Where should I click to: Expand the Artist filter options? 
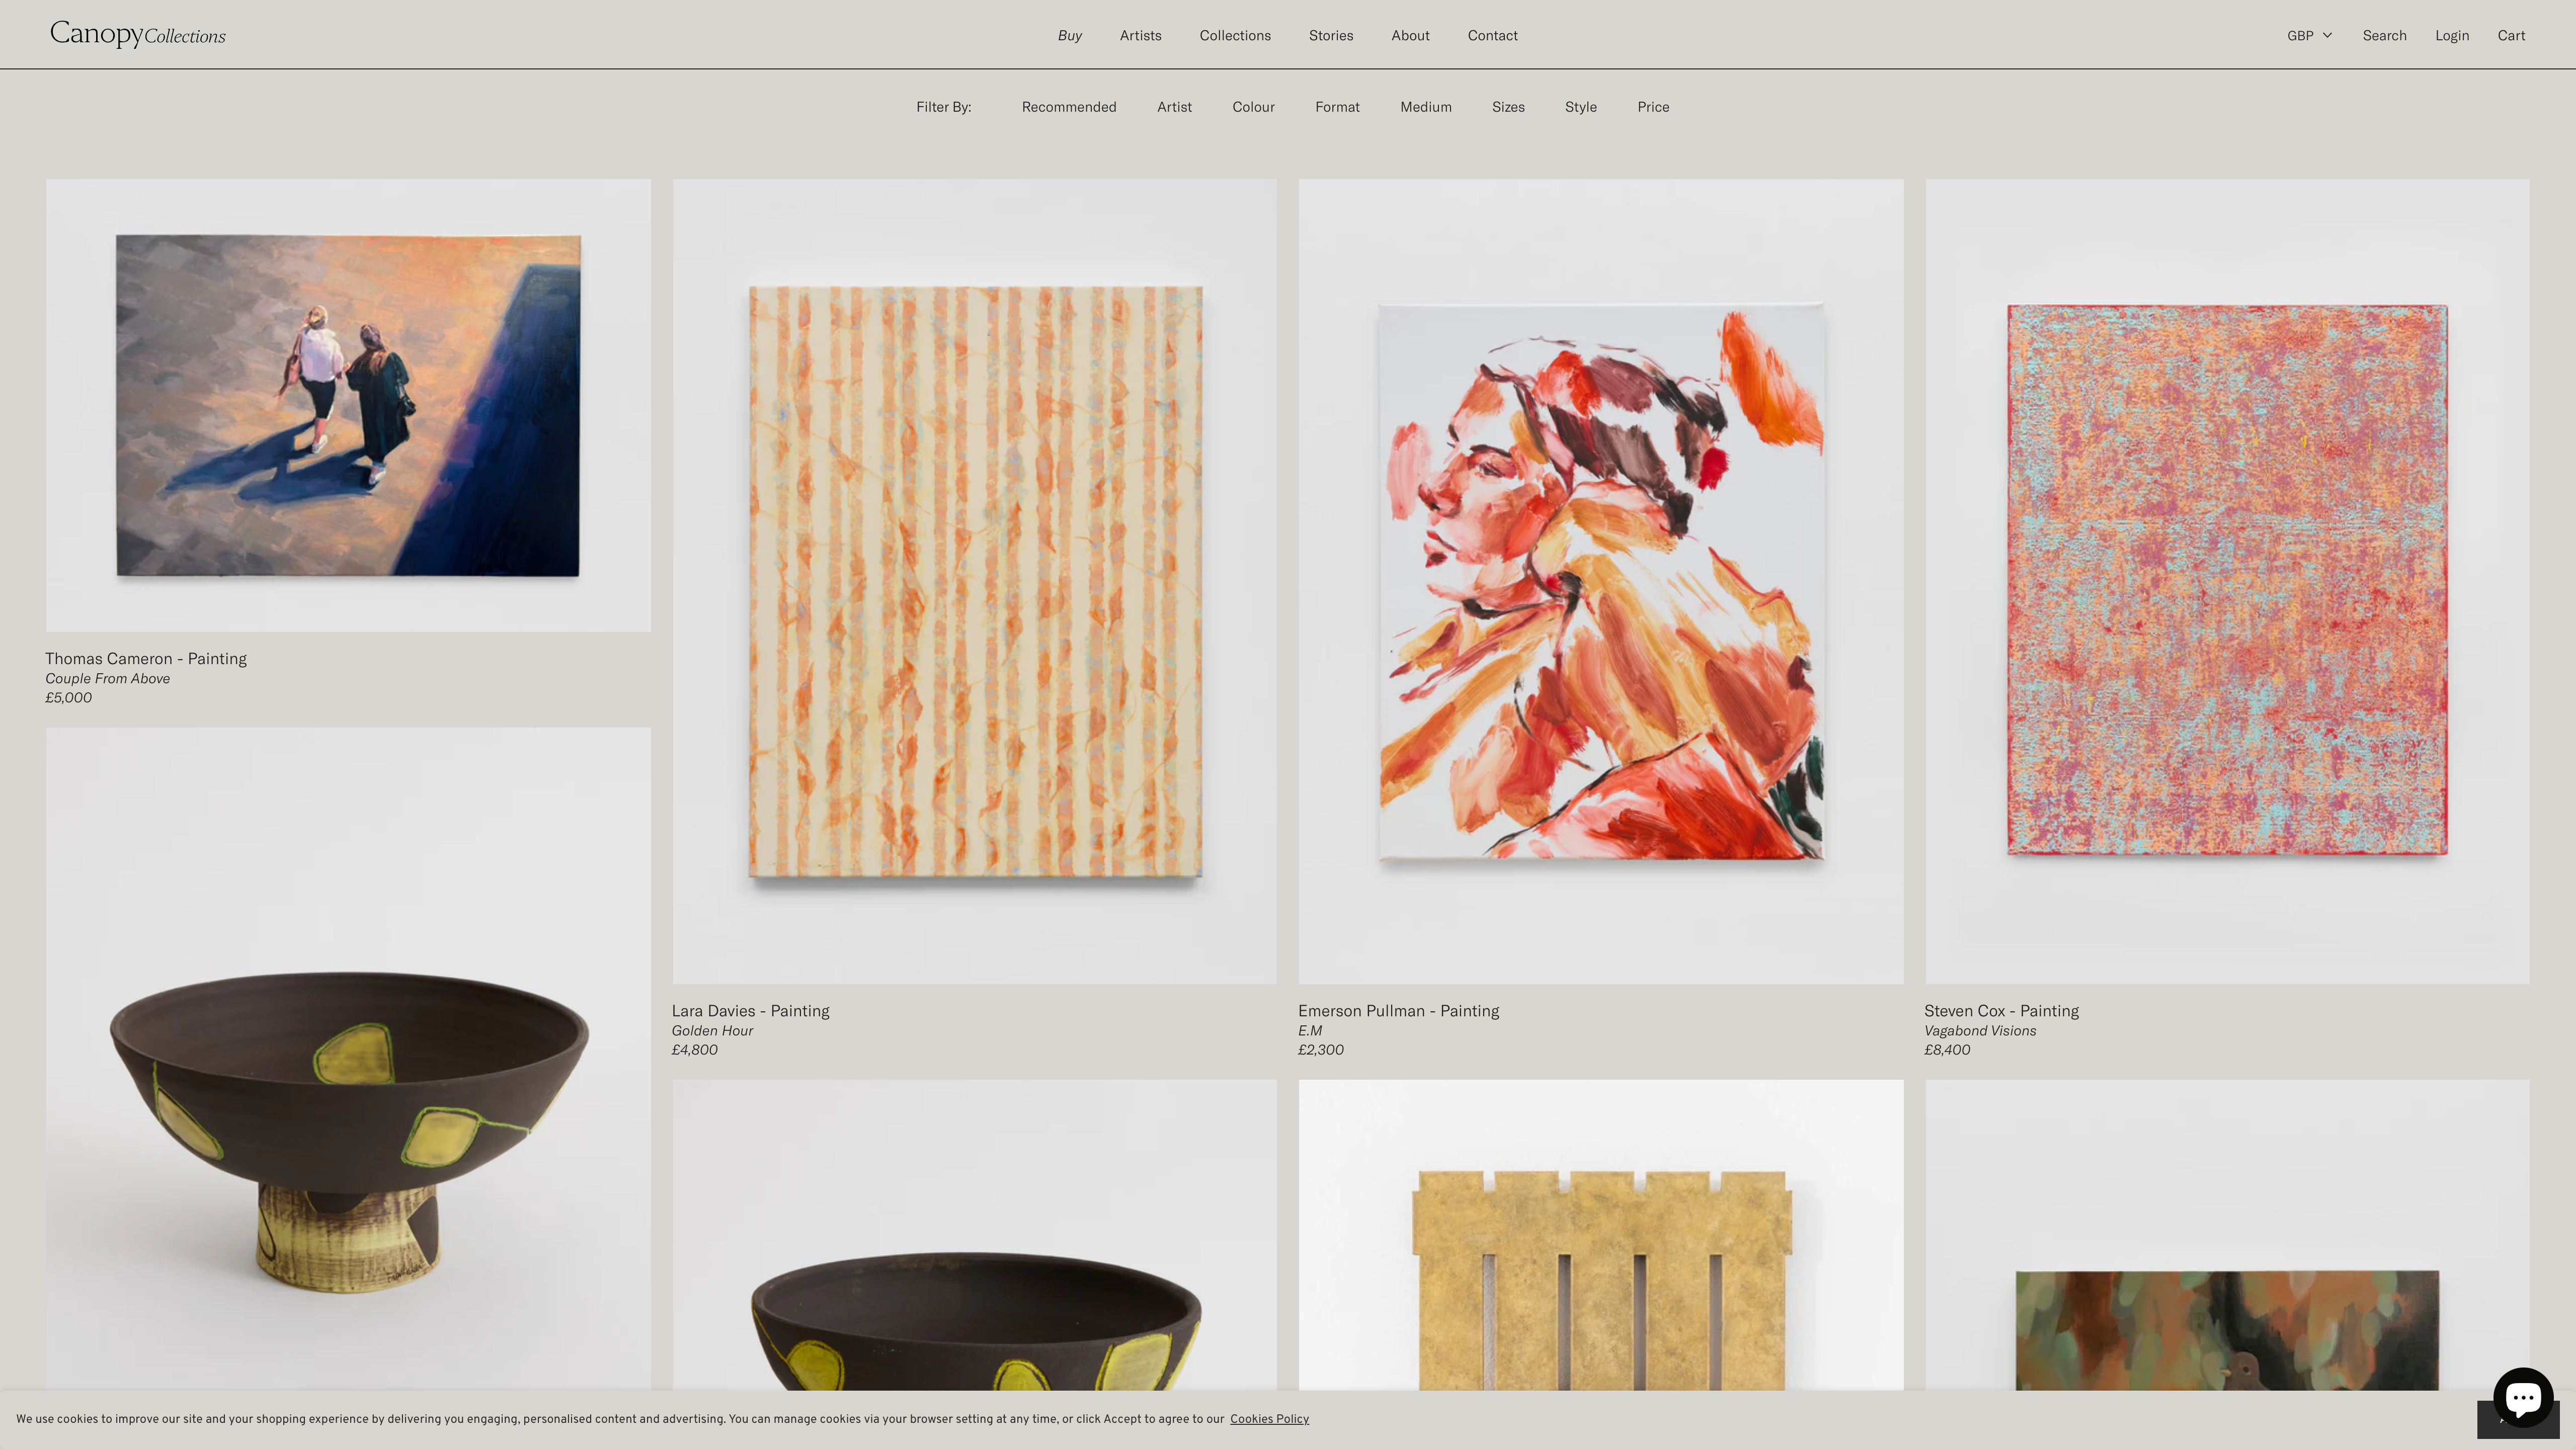coord(1174,107)
